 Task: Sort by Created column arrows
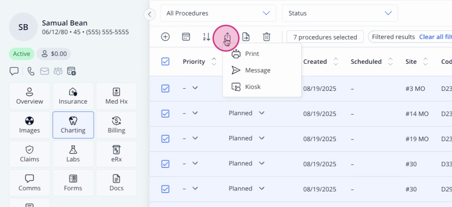point(336,62)
